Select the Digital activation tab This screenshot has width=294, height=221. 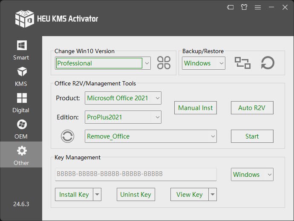[x=21, y=103]
